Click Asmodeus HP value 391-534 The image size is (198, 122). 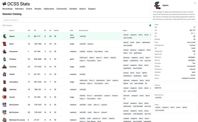(38, 82)
